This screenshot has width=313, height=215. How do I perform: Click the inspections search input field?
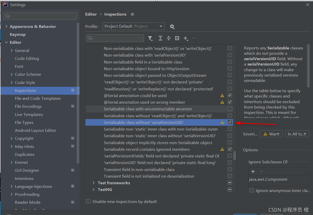115,38
